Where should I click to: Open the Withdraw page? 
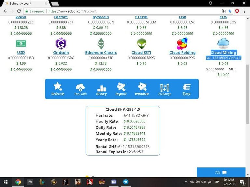point(142,89)
